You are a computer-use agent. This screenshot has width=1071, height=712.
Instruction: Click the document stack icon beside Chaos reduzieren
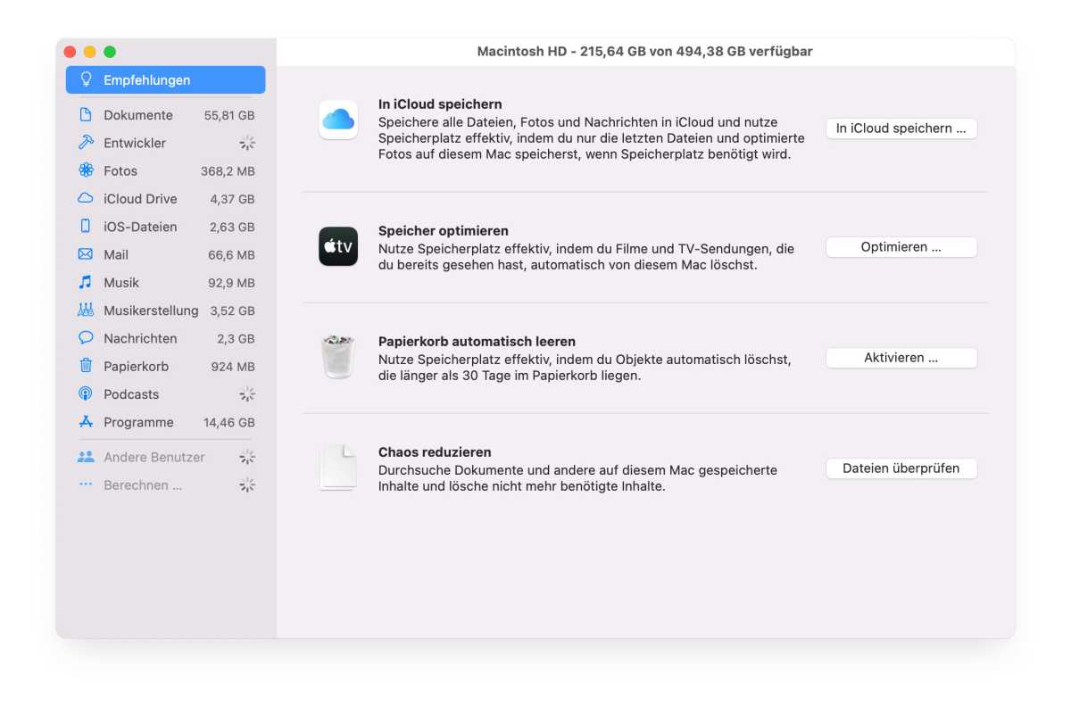coord(338,468)
